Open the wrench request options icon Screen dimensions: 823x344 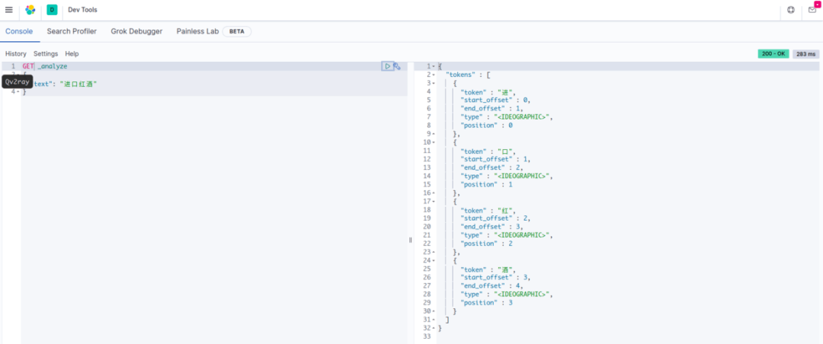point(397,66)
